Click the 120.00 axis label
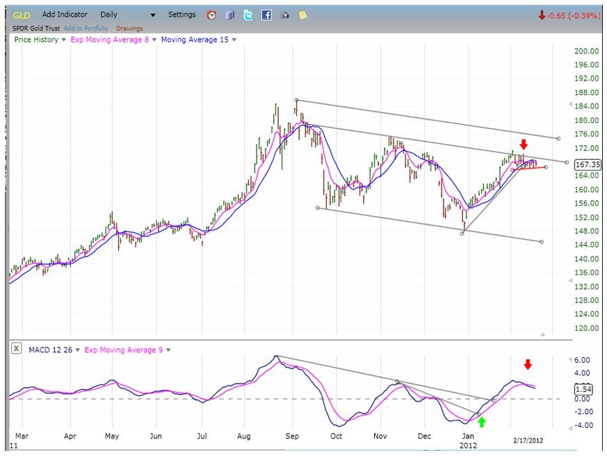The image size is (607, 460). [587, 328]
